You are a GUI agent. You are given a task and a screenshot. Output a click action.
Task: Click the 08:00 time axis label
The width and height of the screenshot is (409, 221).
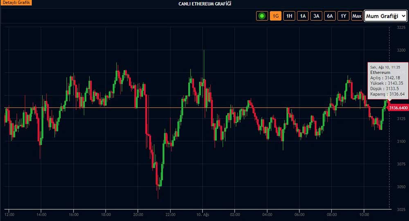332,215
